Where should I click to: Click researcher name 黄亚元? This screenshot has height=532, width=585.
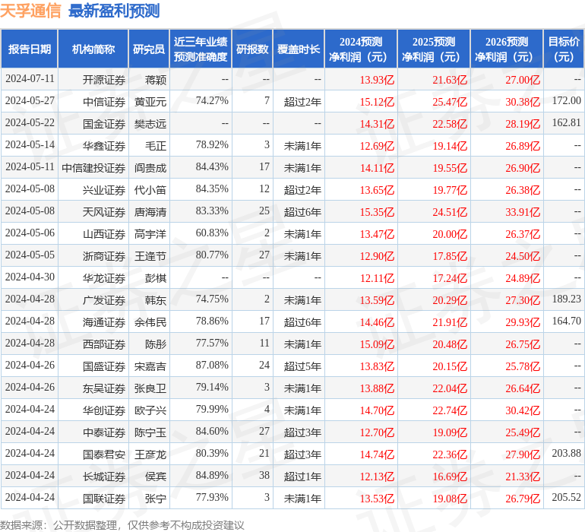pos(150,102)
